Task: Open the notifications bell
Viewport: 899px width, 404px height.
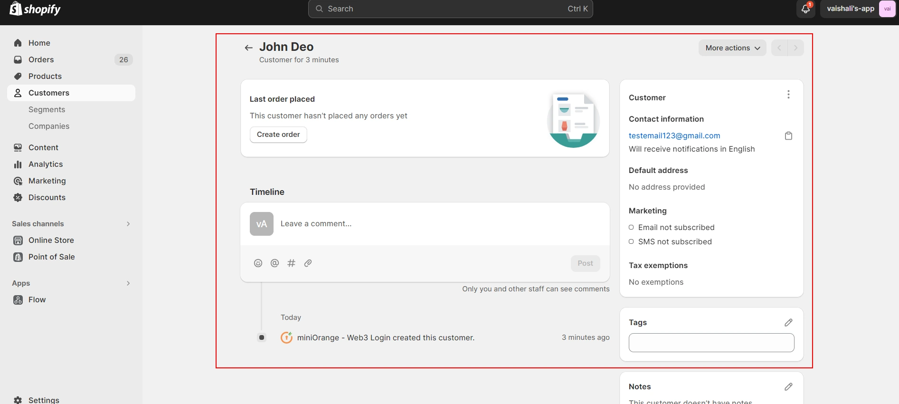Action: (x=805, y=9)
